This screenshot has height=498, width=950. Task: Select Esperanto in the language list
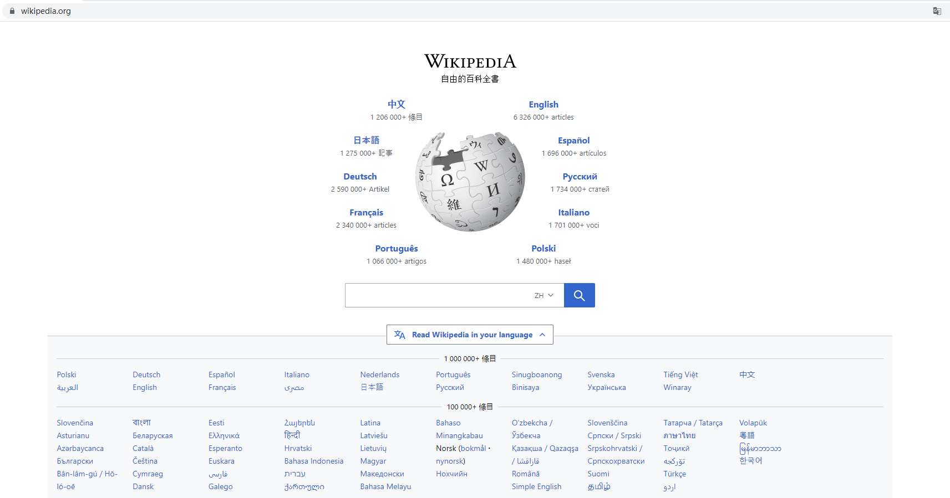225,449
